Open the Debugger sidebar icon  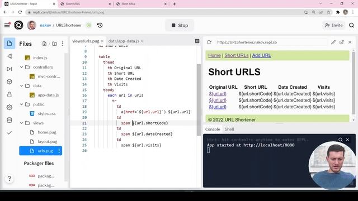pyautogui.click(x=10, y=69)
